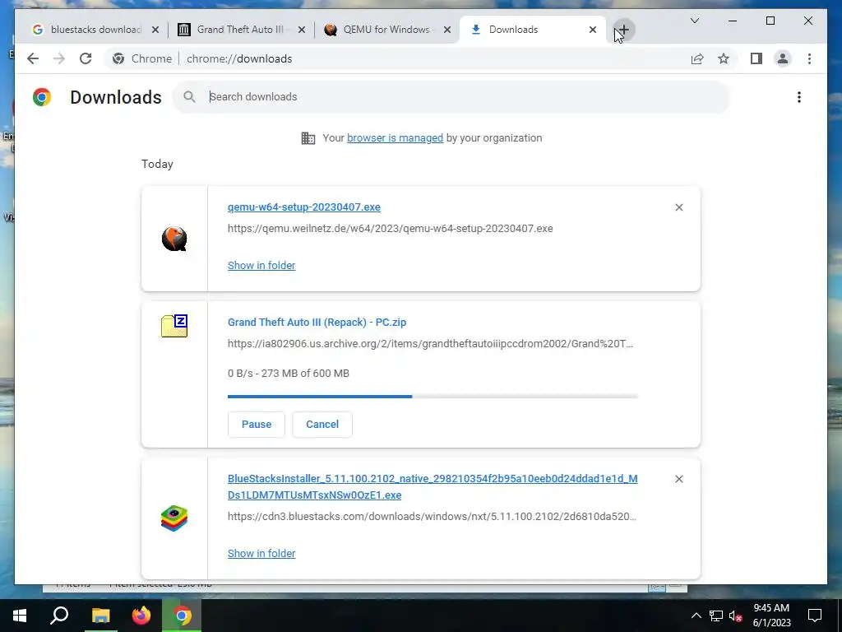
Task: Close the bluestacks download tab
Action: [x=155, y=30]
